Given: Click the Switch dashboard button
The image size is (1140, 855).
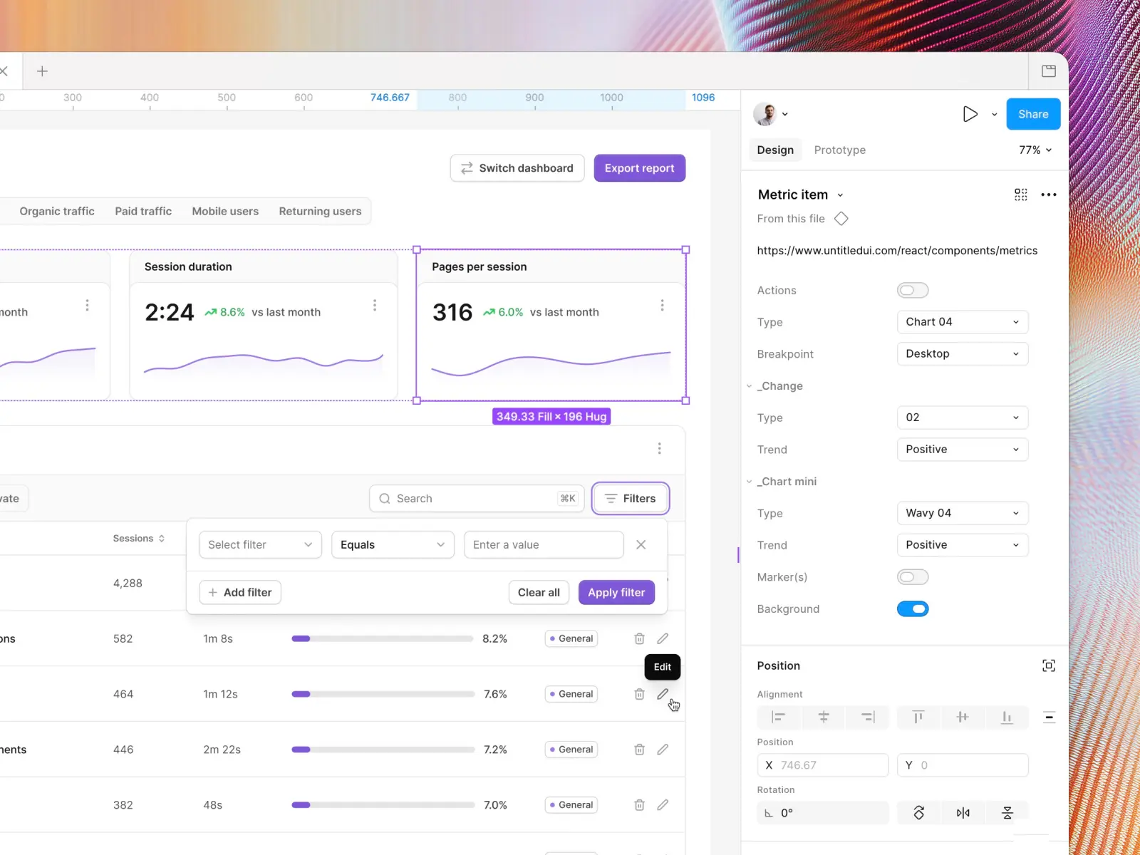Looking at the screenshot, I should [x=517, y=168].
